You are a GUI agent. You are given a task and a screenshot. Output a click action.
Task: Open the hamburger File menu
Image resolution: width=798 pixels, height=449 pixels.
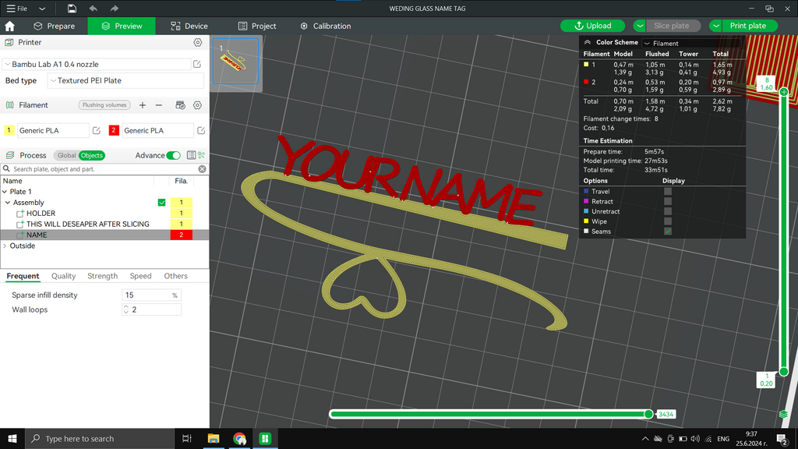pyautogui.click(x=17, y=9)
